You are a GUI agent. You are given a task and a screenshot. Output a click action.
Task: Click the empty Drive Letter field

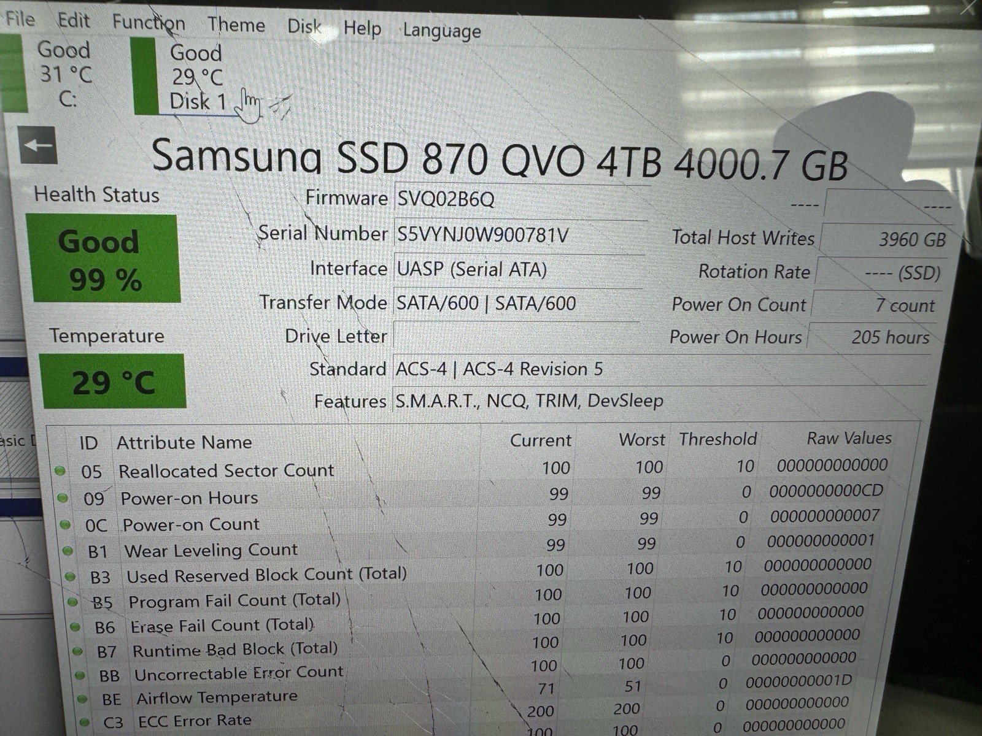point(516,337)
